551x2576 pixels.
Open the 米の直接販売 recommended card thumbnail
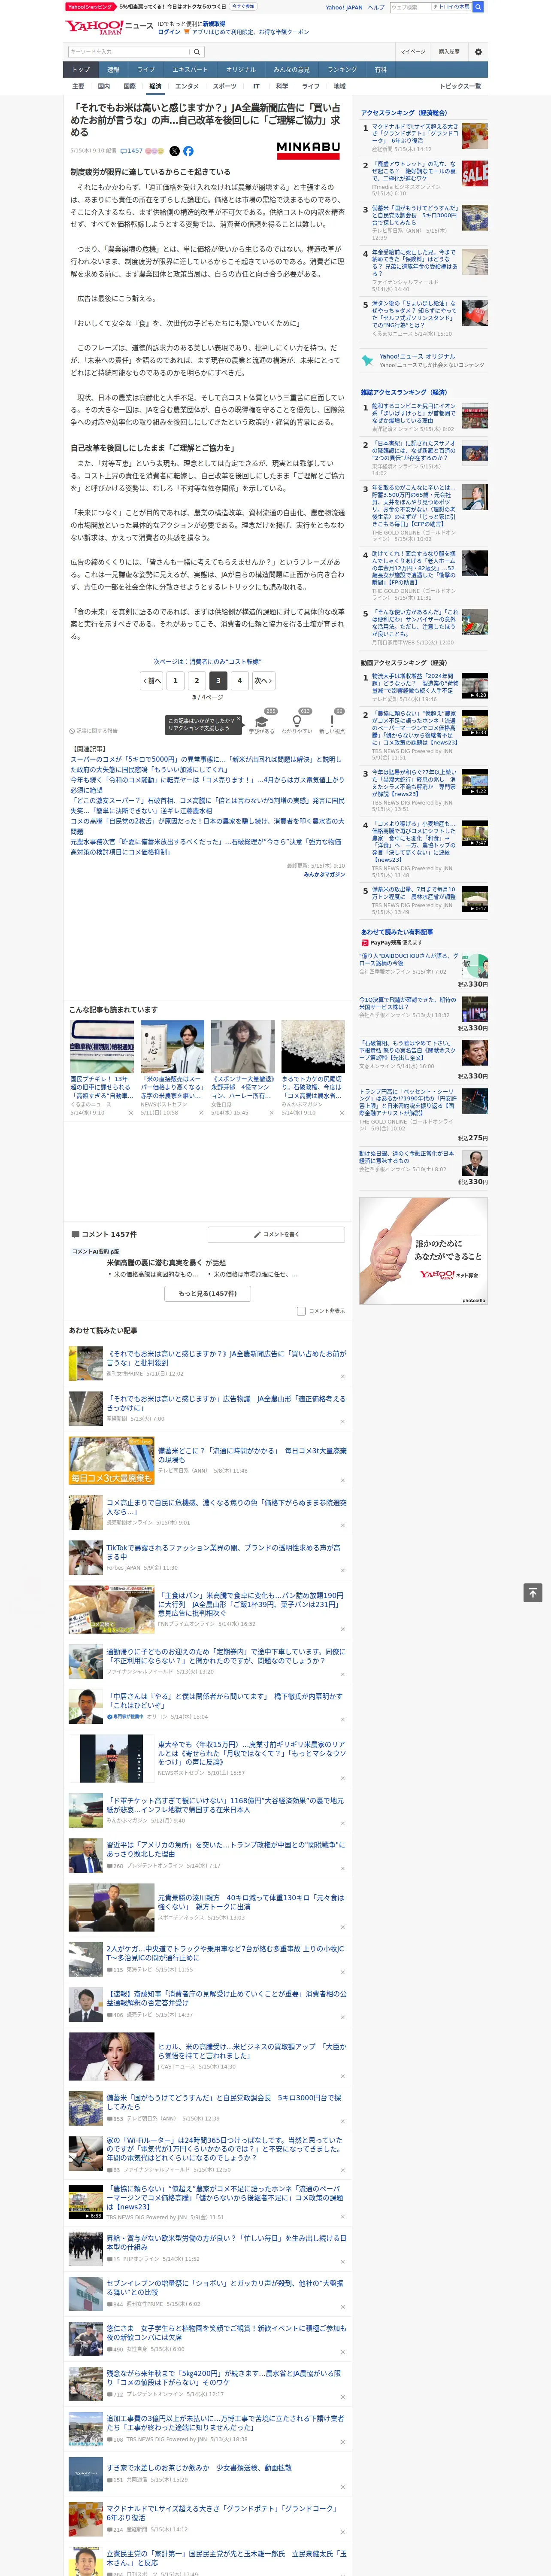[x=172, y=1047]
